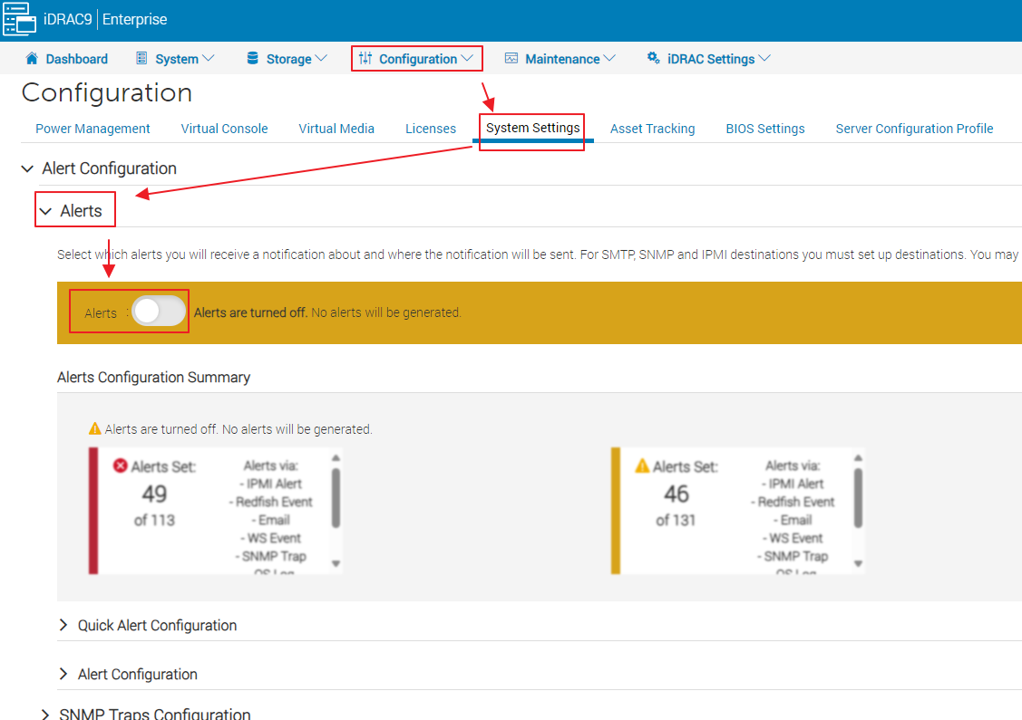Screen dimensions: 1022x720
Task: Switch to the Asset Tracking tab
Action: [652, 129]
